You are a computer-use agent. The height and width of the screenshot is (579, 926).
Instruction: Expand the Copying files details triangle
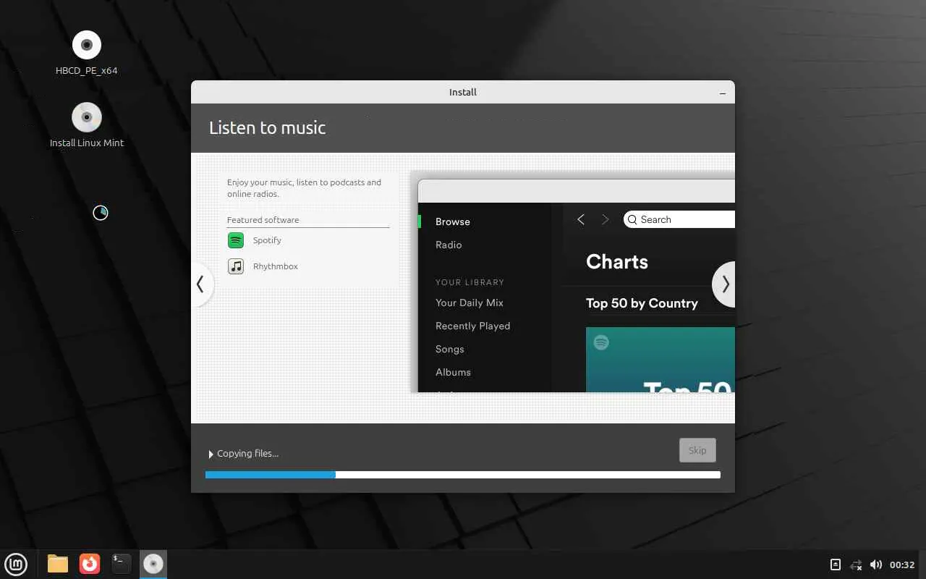(x=211, y=454)
